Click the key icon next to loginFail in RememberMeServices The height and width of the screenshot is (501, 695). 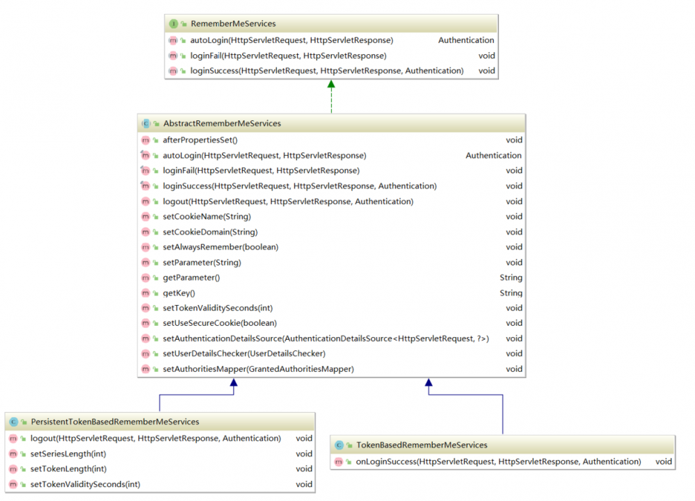(x=182, y=56)
